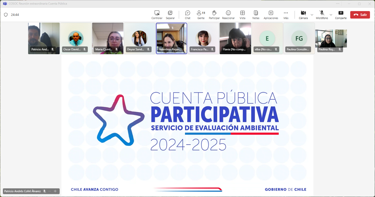
Task: Expand the camera options arrow
Action: click(x=312, y=15)
